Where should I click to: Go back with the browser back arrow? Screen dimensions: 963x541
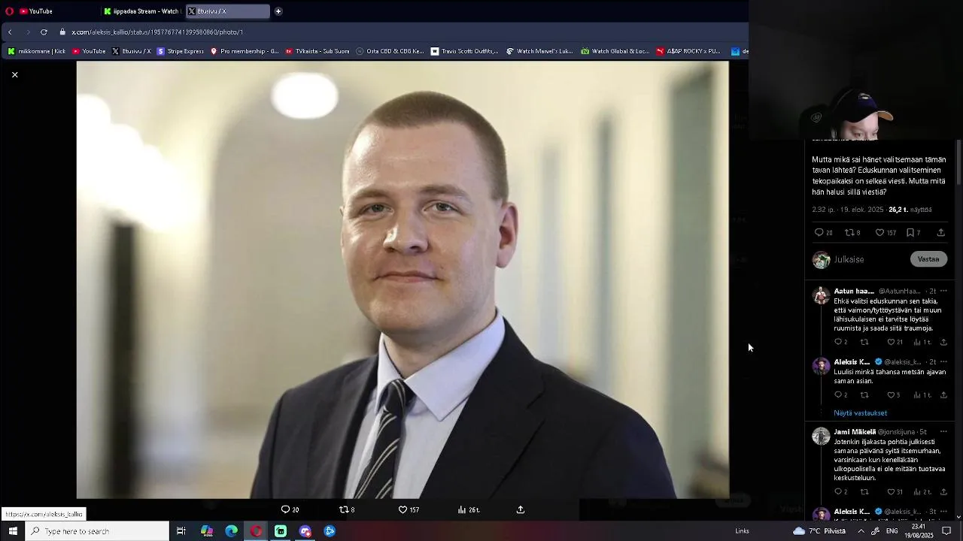pos(10,32)
